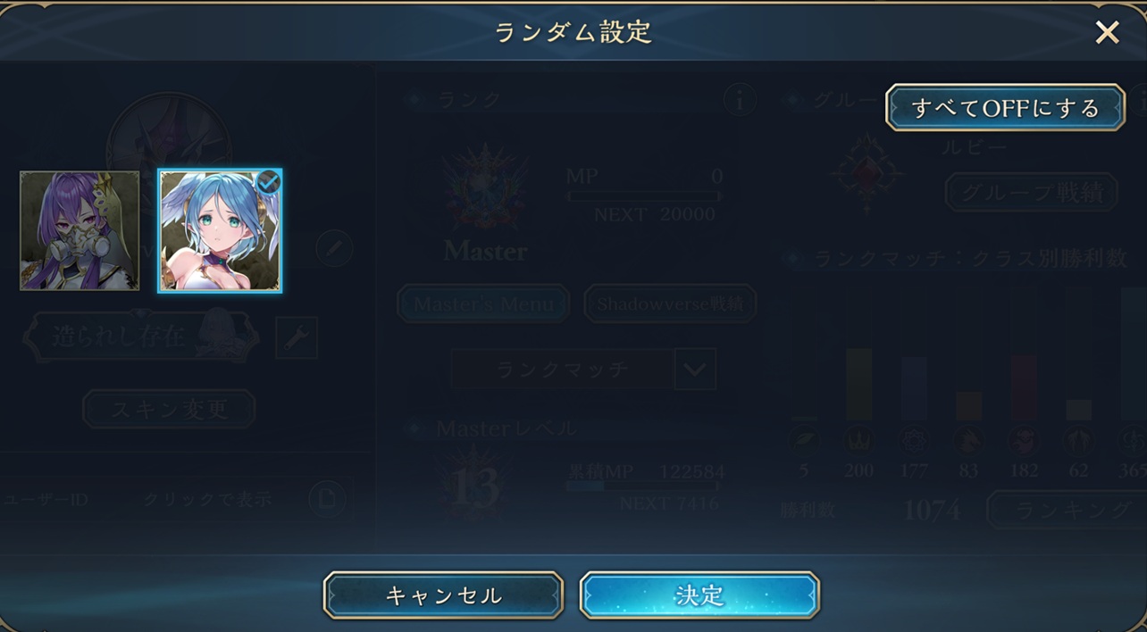
Task: Click the copy user ID icon
Action: (327, 499)
